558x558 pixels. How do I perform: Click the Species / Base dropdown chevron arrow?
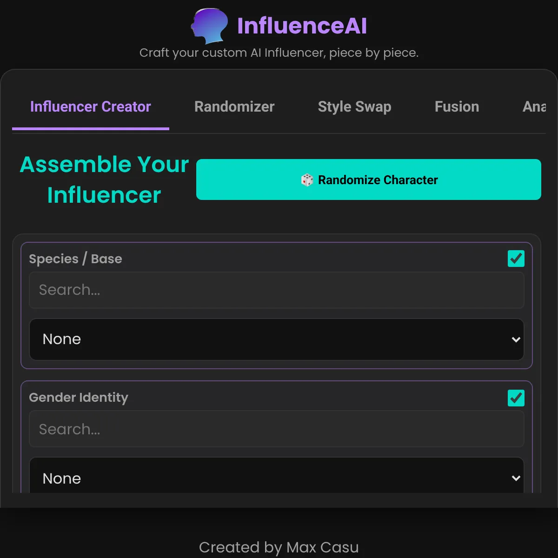(x=516, y=339)
